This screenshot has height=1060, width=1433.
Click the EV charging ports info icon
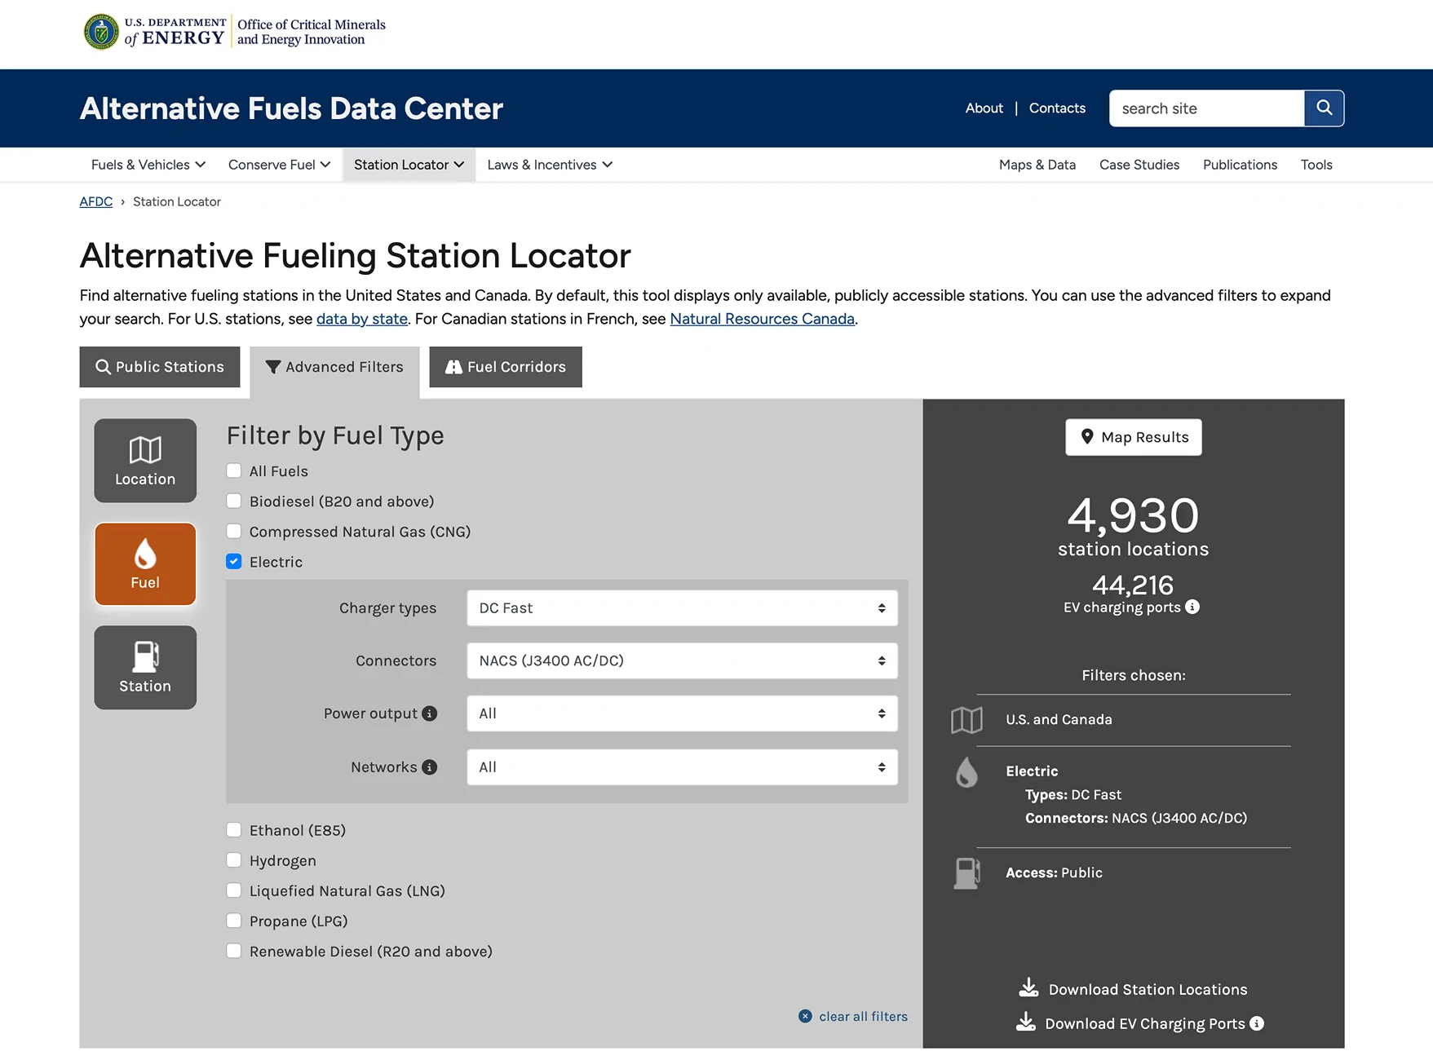pyautogui.click(x=1192, y=607)
